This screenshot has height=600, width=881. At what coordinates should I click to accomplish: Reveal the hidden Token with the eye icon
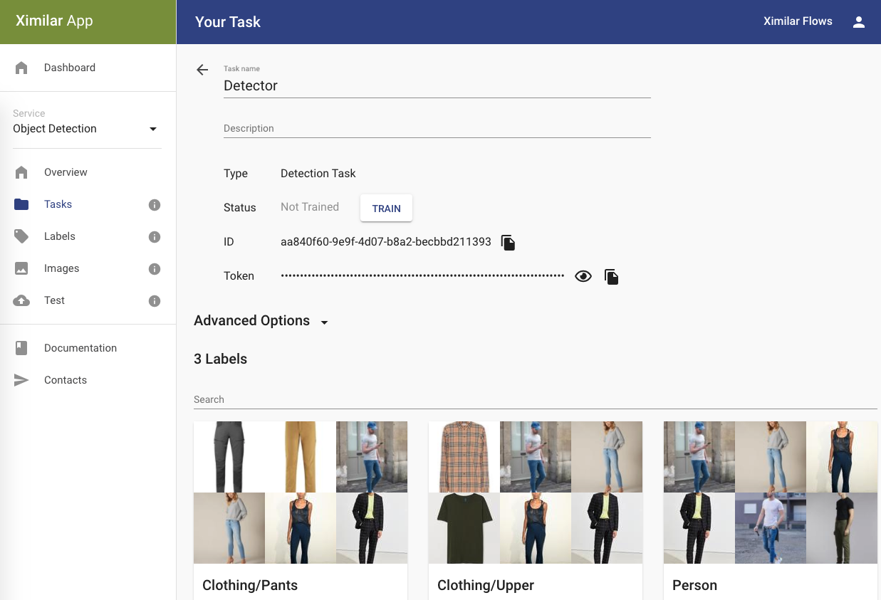pos(583,275)
